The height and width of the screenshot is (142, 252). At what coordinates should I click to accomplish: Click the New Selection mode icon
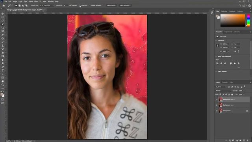16,6
